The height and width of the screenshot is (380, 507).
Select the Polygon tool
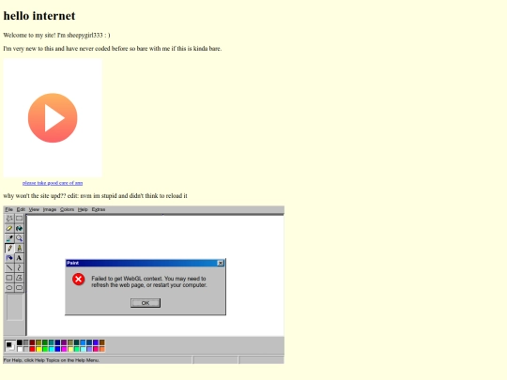(20, 278)
